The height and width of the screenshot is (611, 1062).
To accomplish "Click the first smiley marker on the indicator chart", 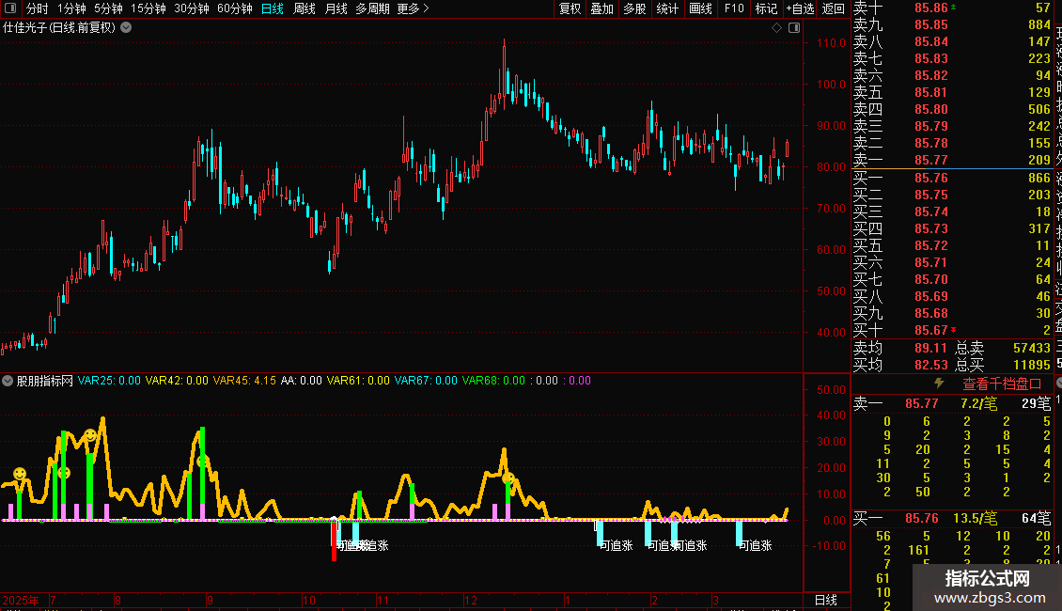I will tap(20, 472).
